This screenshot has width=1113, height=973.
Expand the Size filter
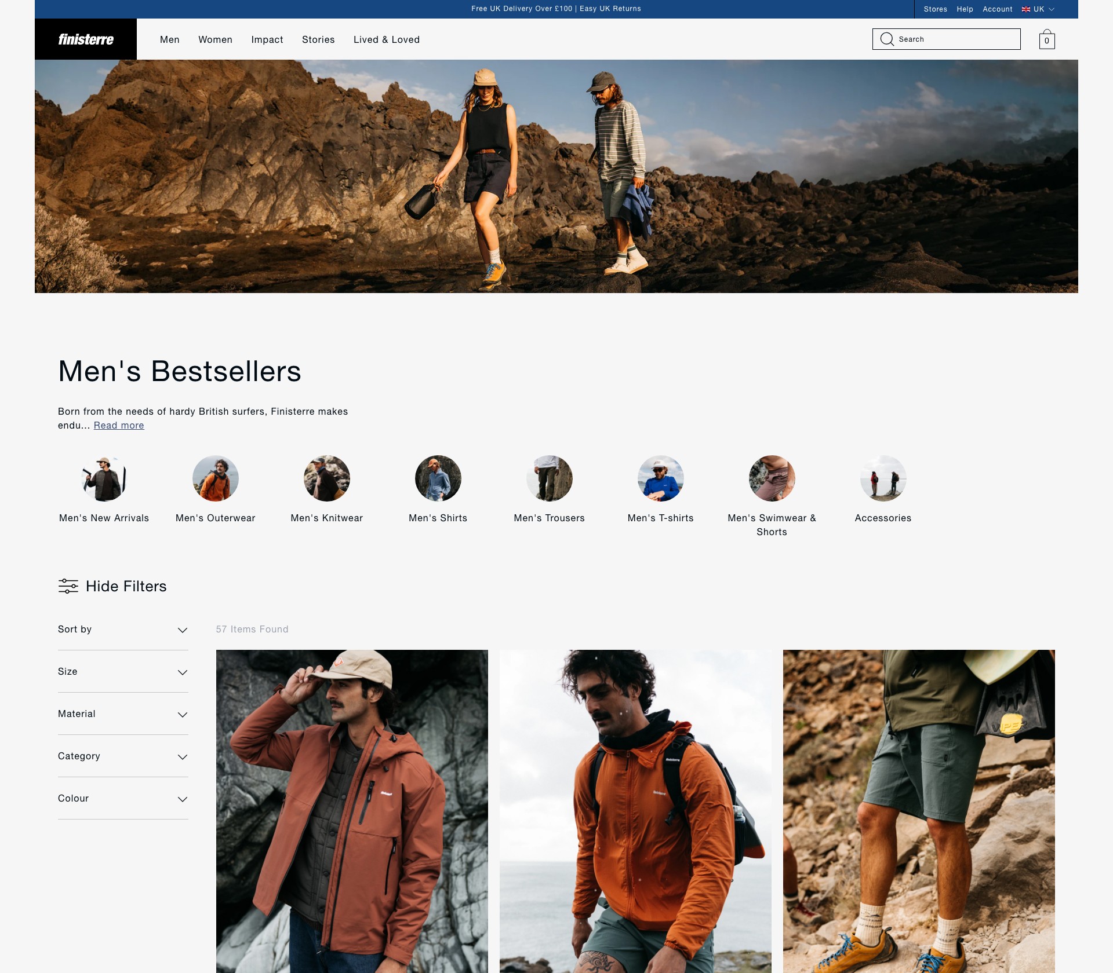123,672
